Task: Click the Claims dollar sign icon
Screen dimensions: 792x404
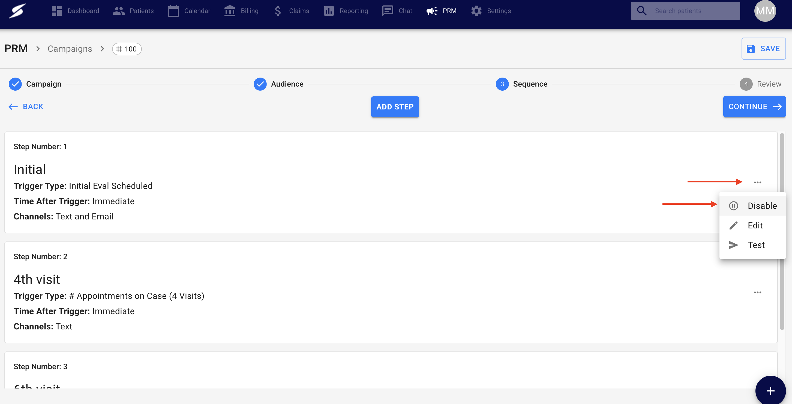Action: [x=278, y=11]
